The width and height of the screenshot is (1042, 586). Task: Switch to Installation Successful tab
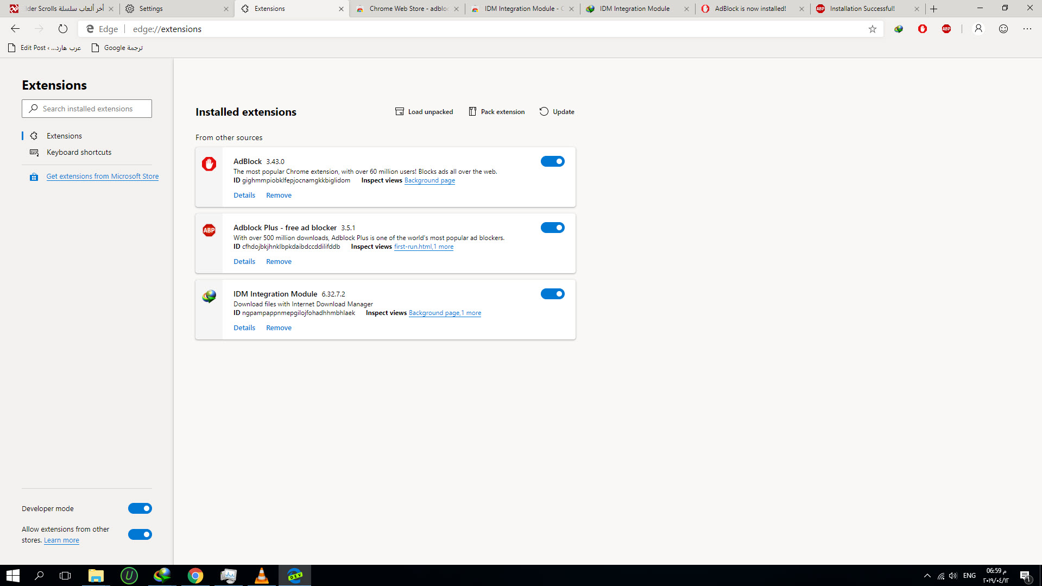coord(868,9)
